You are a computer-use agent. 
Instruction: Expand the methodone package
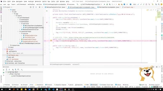18,20
